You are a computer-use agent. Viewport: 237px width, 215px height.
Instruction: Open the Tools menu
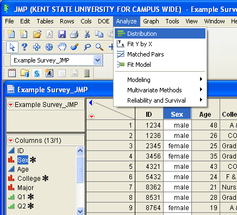click(x=172, y=21)
